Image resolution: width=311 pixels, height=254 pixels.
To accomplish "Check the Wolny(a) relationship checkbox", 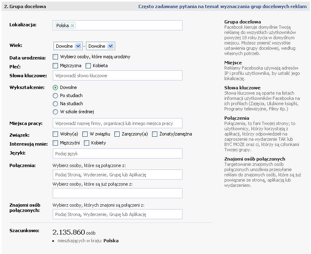I will [x=55, y=134].
